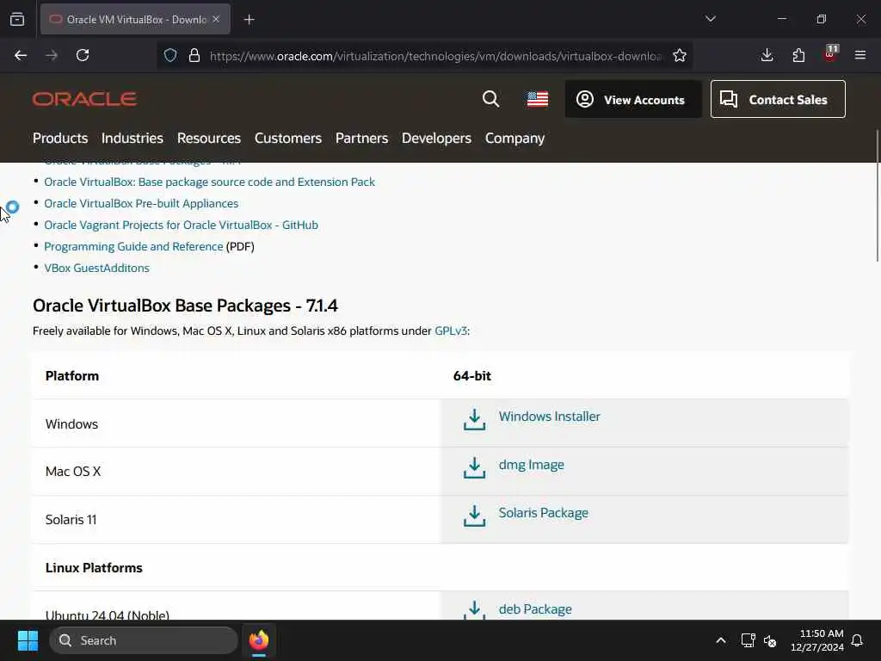
Task: Click the page vertical scrollbar thumb
Action: click(877, 195)
